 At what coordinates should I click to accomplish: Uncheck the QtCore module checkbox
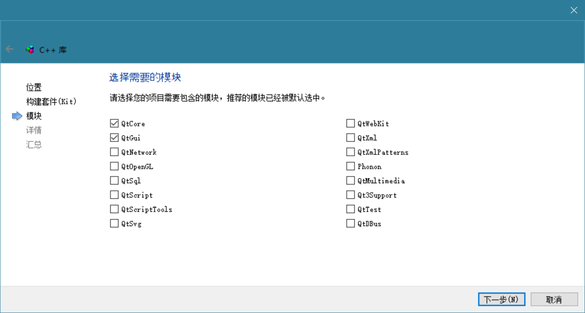point(114,123)
